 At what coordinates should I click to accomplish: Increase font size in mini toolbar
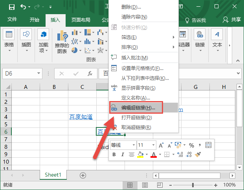pyautogui.click(x=161, y=145)
